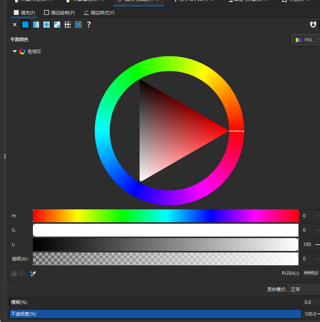The height and width of the screenshot is (322, 320).
Task: Click the 不透明度(%) opacity slider
Action: 156,314
